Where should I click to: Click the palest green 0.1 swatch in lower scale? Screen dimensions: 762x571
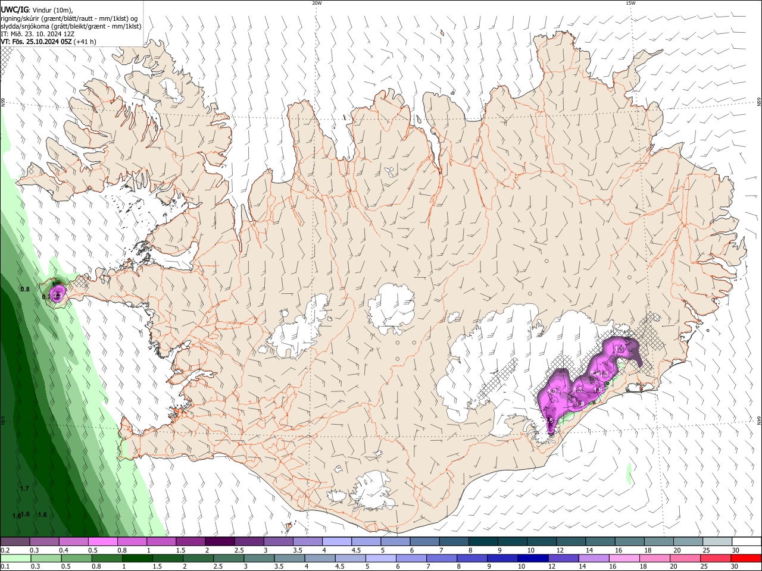tap(15, 559)
